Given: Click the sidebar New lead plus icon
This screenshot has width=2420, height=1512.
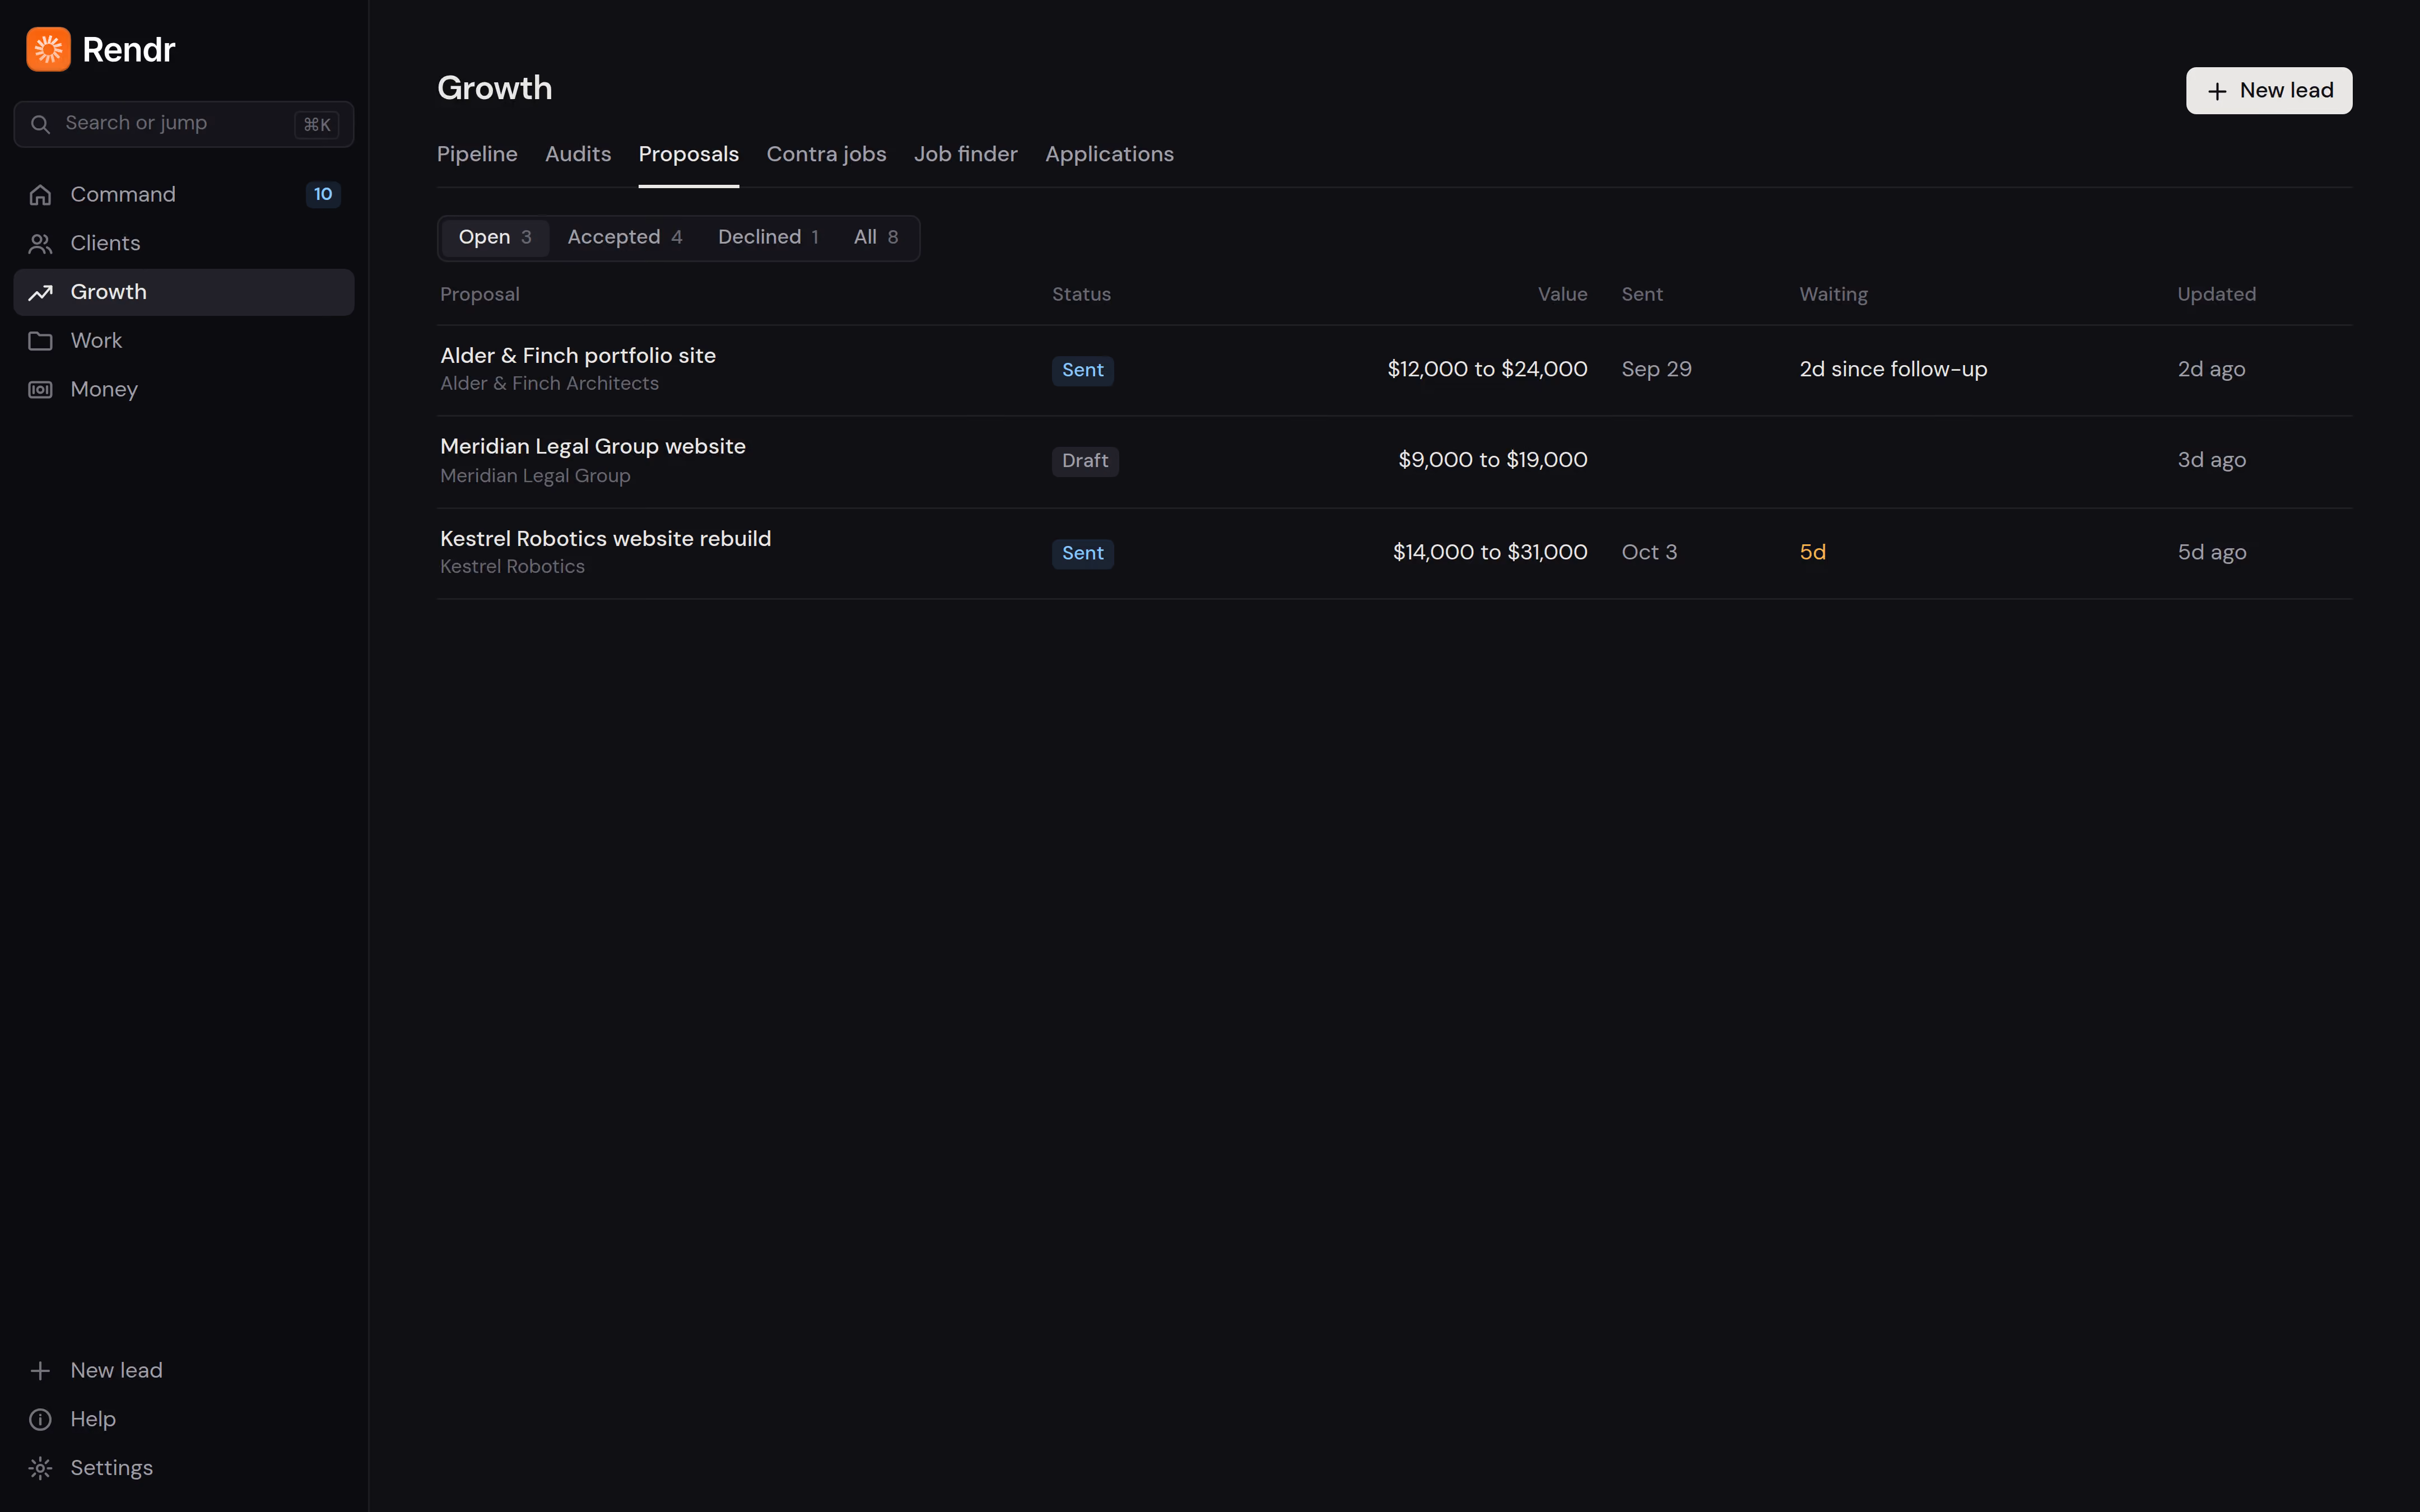Looking at the screenshot, I should click(x=40, y=1371).
